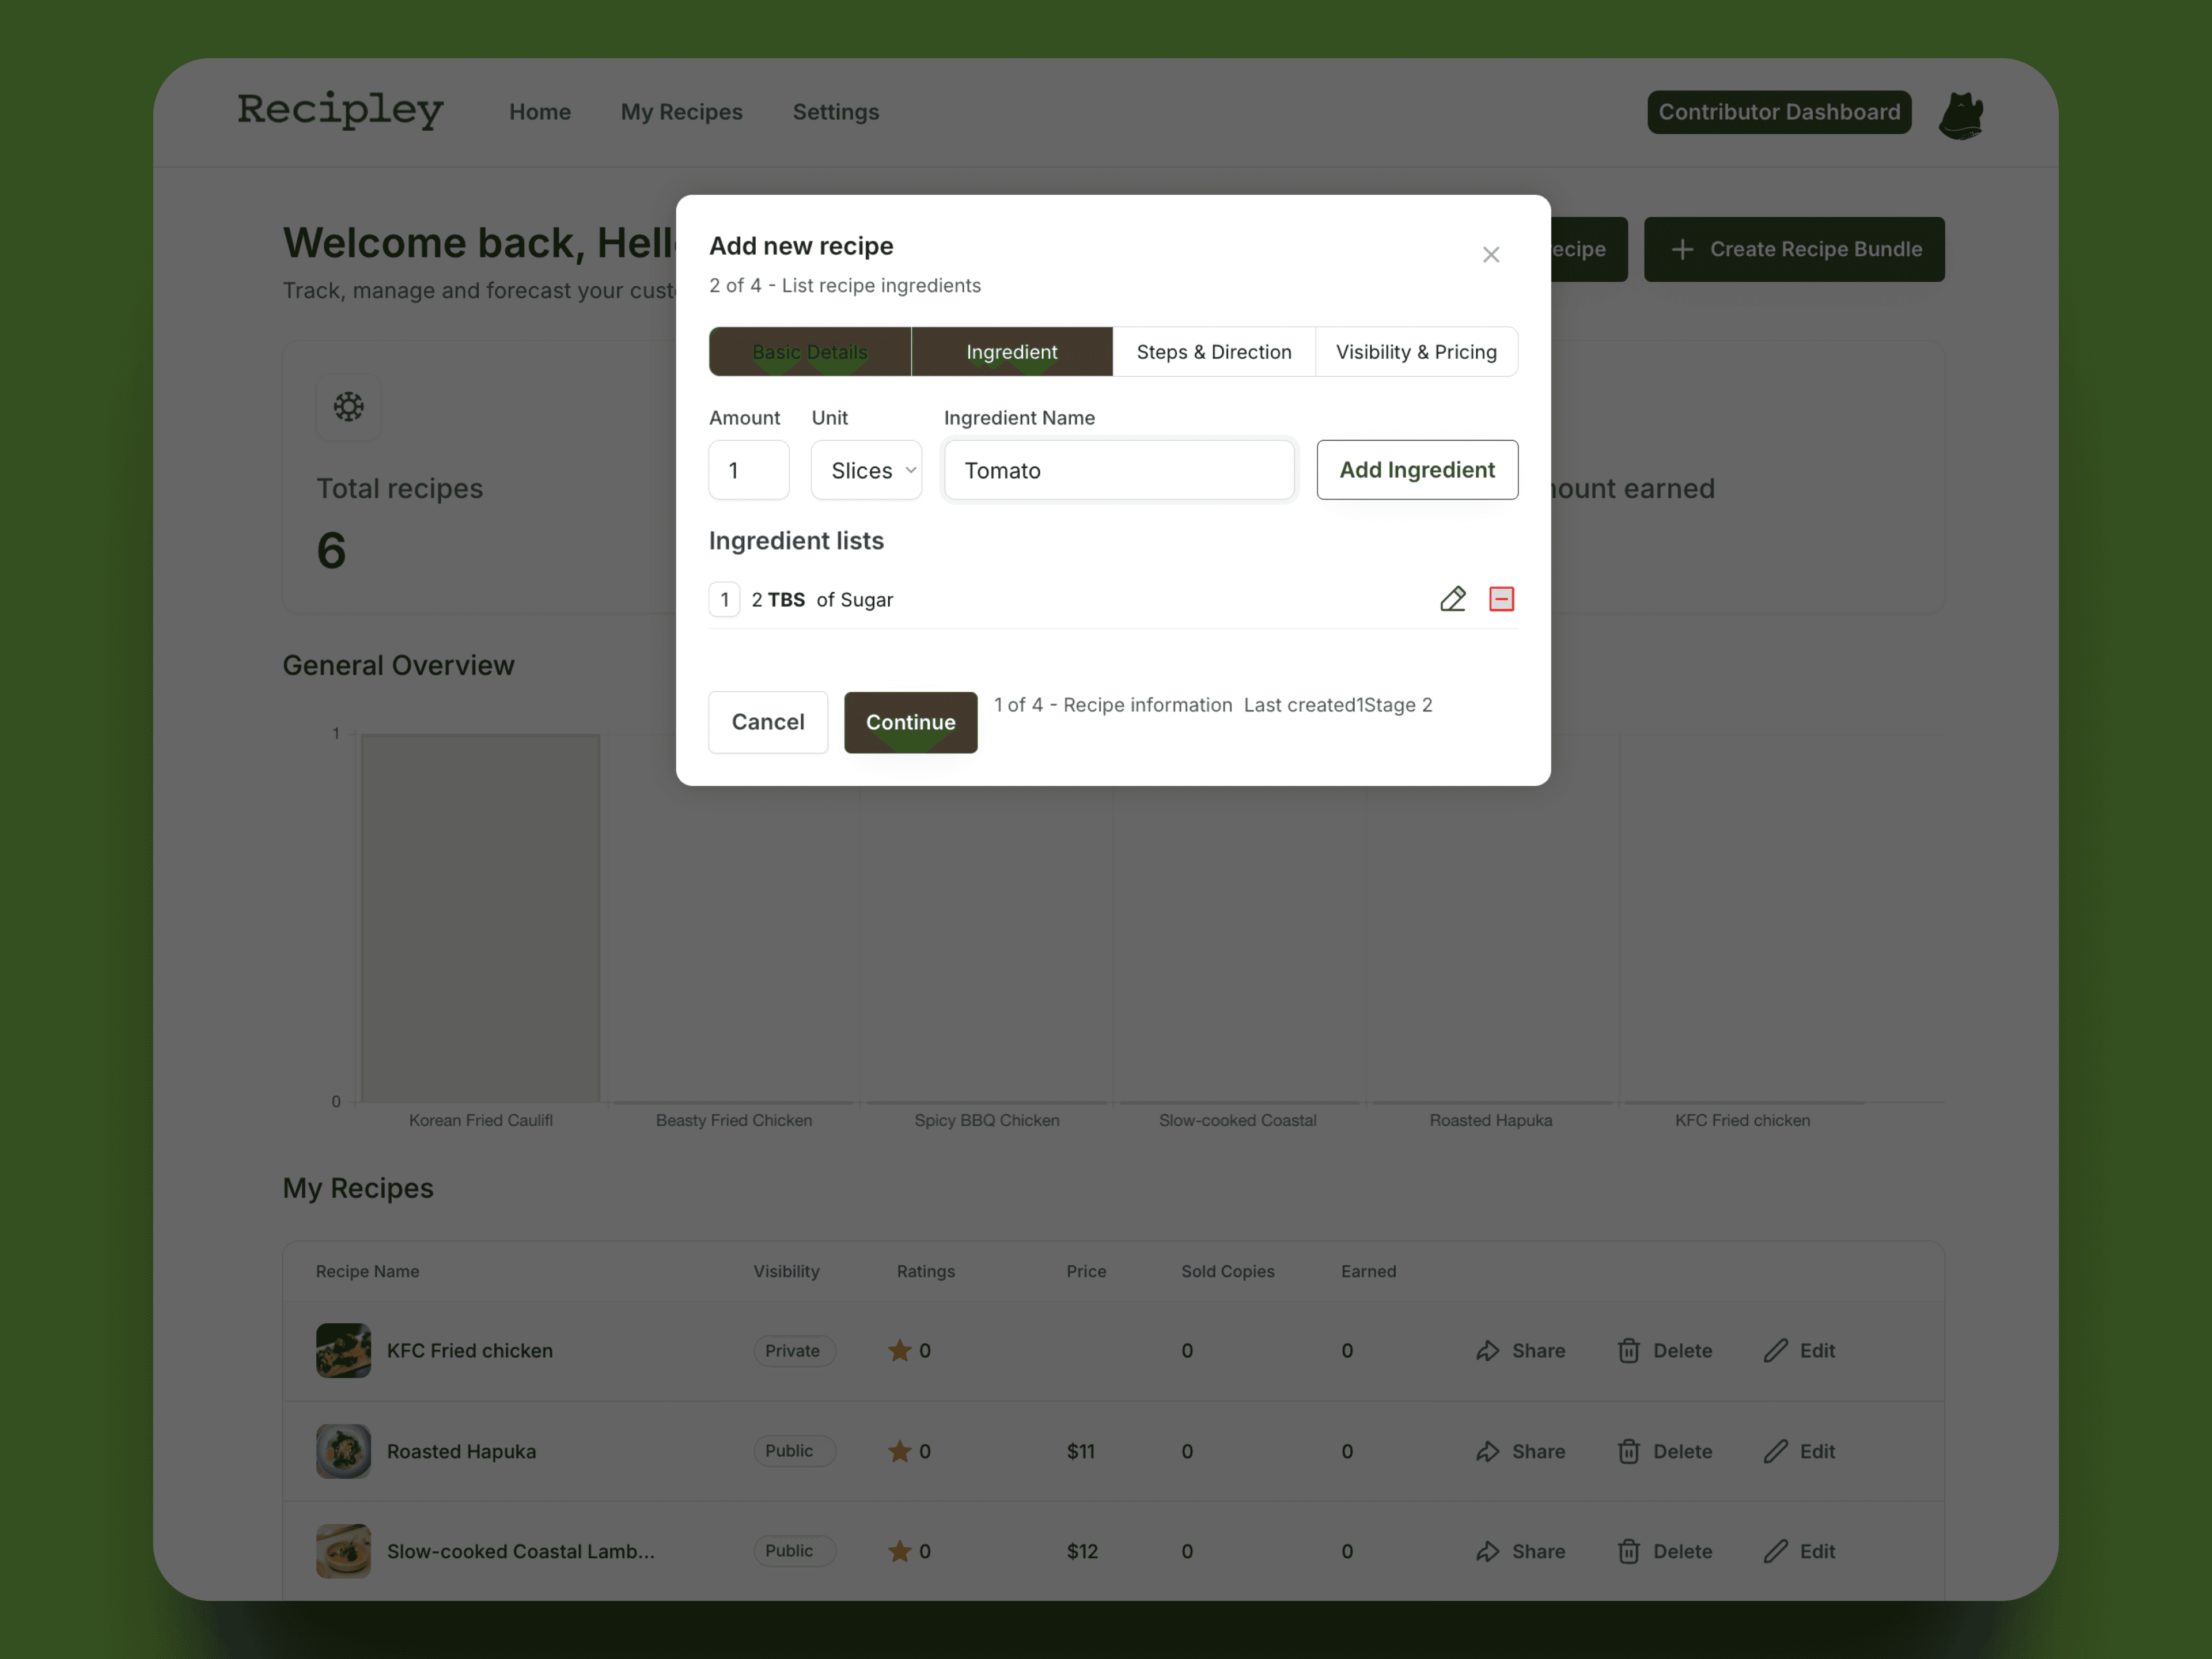This screenshot has width=2212, height=1659.
Task: Click the Total recipes count 6
Action: coord(332,551)
